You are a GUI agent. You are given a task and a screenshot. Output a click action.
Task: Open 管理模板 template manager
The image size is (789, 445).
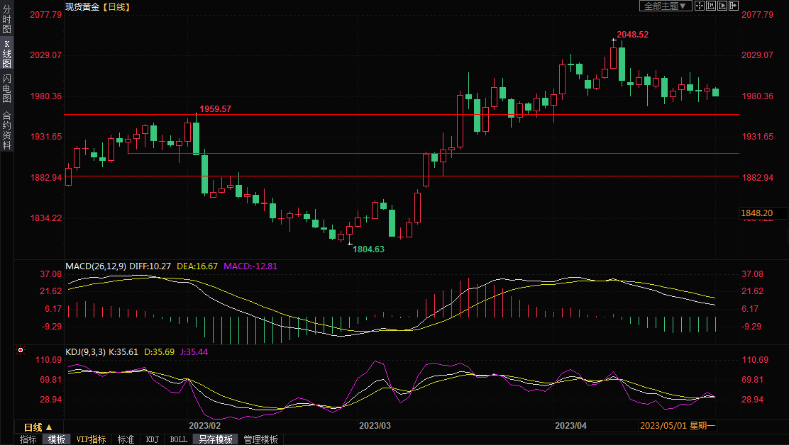[x=260, y=439]
